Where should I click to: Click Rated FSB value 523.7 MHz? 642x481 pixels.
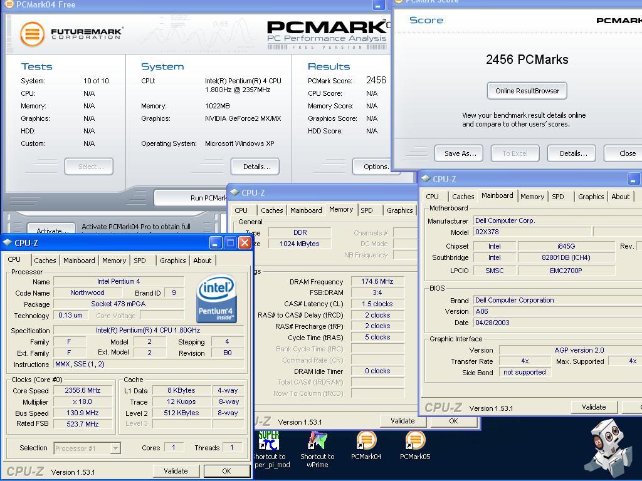coord(83,424)
